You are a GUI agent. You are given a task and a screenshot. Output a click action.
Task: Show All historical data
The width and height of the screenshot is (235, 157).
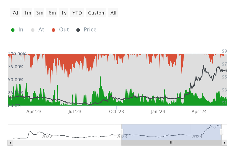(113, 13)
